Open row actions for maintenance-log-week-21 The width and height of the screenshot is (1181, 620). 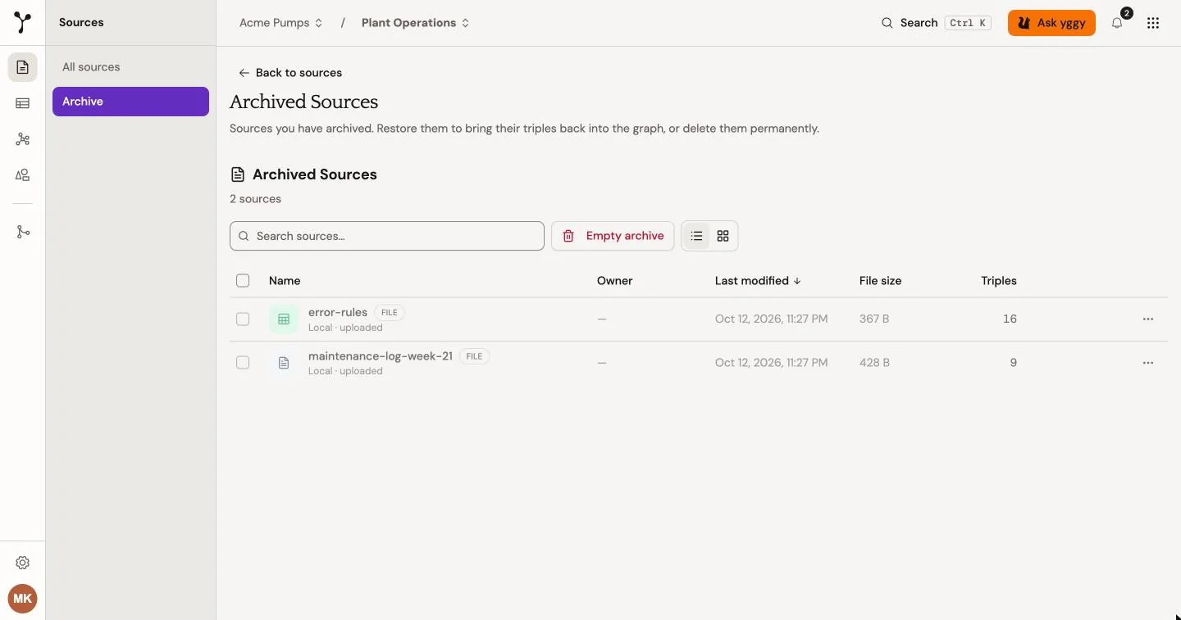[1148, 363]
